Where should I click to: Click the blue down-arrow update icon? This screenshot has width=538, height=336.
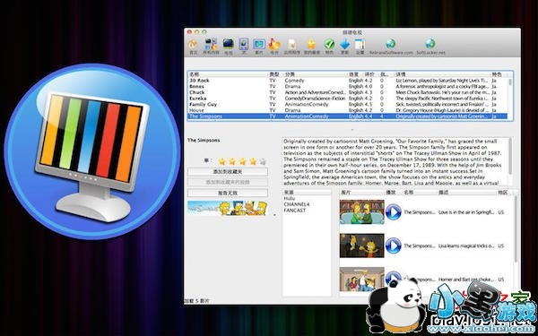[x=345, y=44]
